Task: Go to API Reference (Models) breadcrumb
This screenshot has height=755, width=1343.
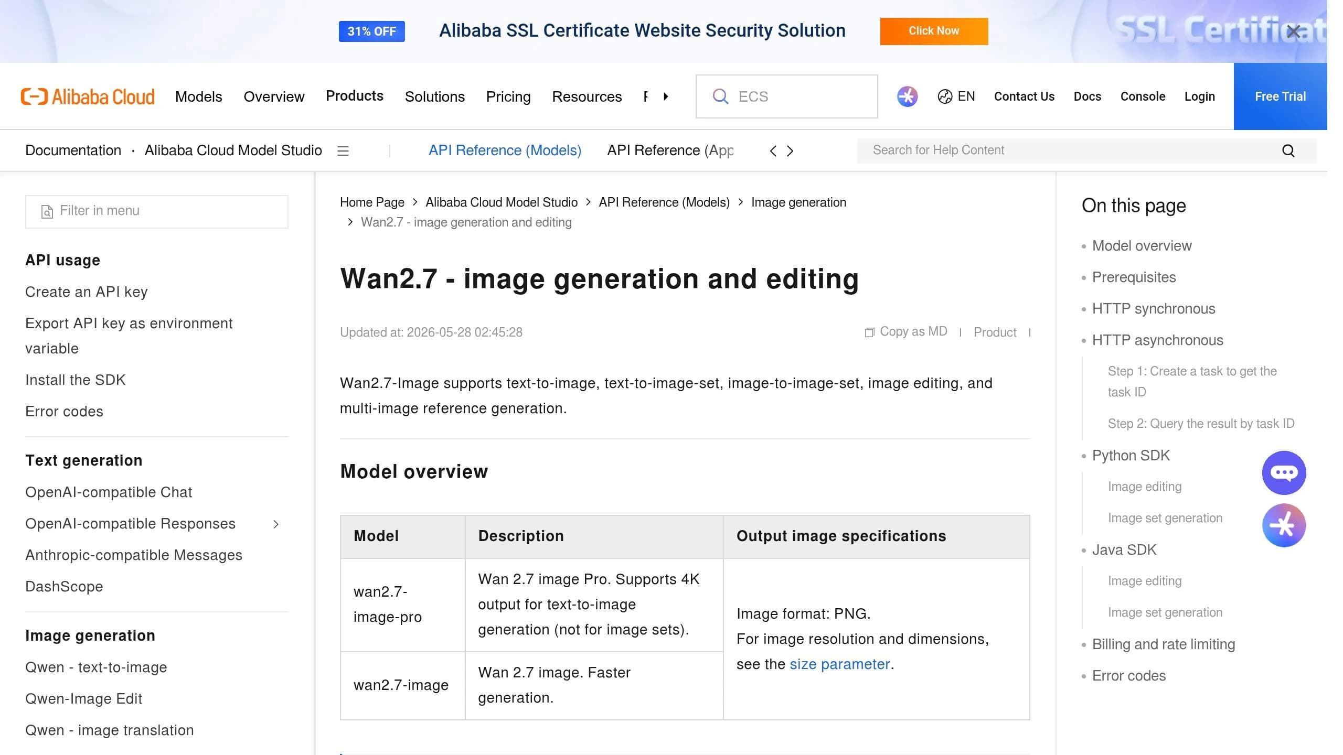Action: click(664, 202)
